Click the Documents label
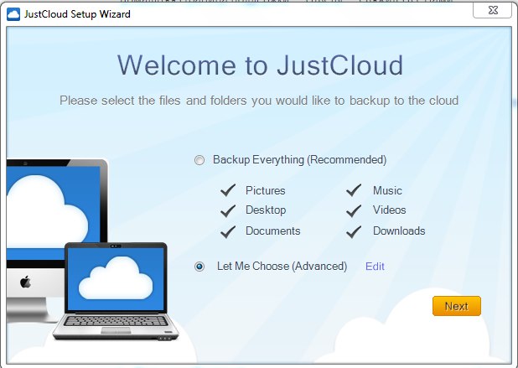The image size is (518, 368). pyautogui.click(x=273, y=231)
